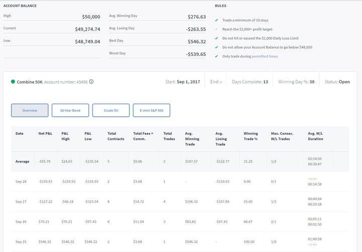Click the info icon beside account number 45498
Image resolution: width=362 pixels, height=252 pixels.
(x=91, y=81)
